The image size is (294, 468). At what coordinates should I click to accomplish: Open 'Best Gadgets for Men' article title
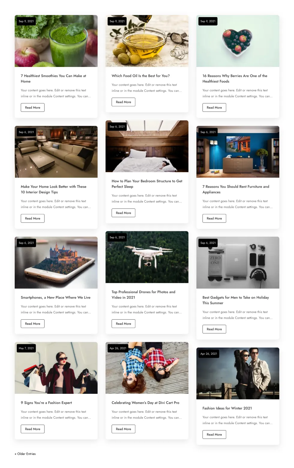click(x=235, y=300)
